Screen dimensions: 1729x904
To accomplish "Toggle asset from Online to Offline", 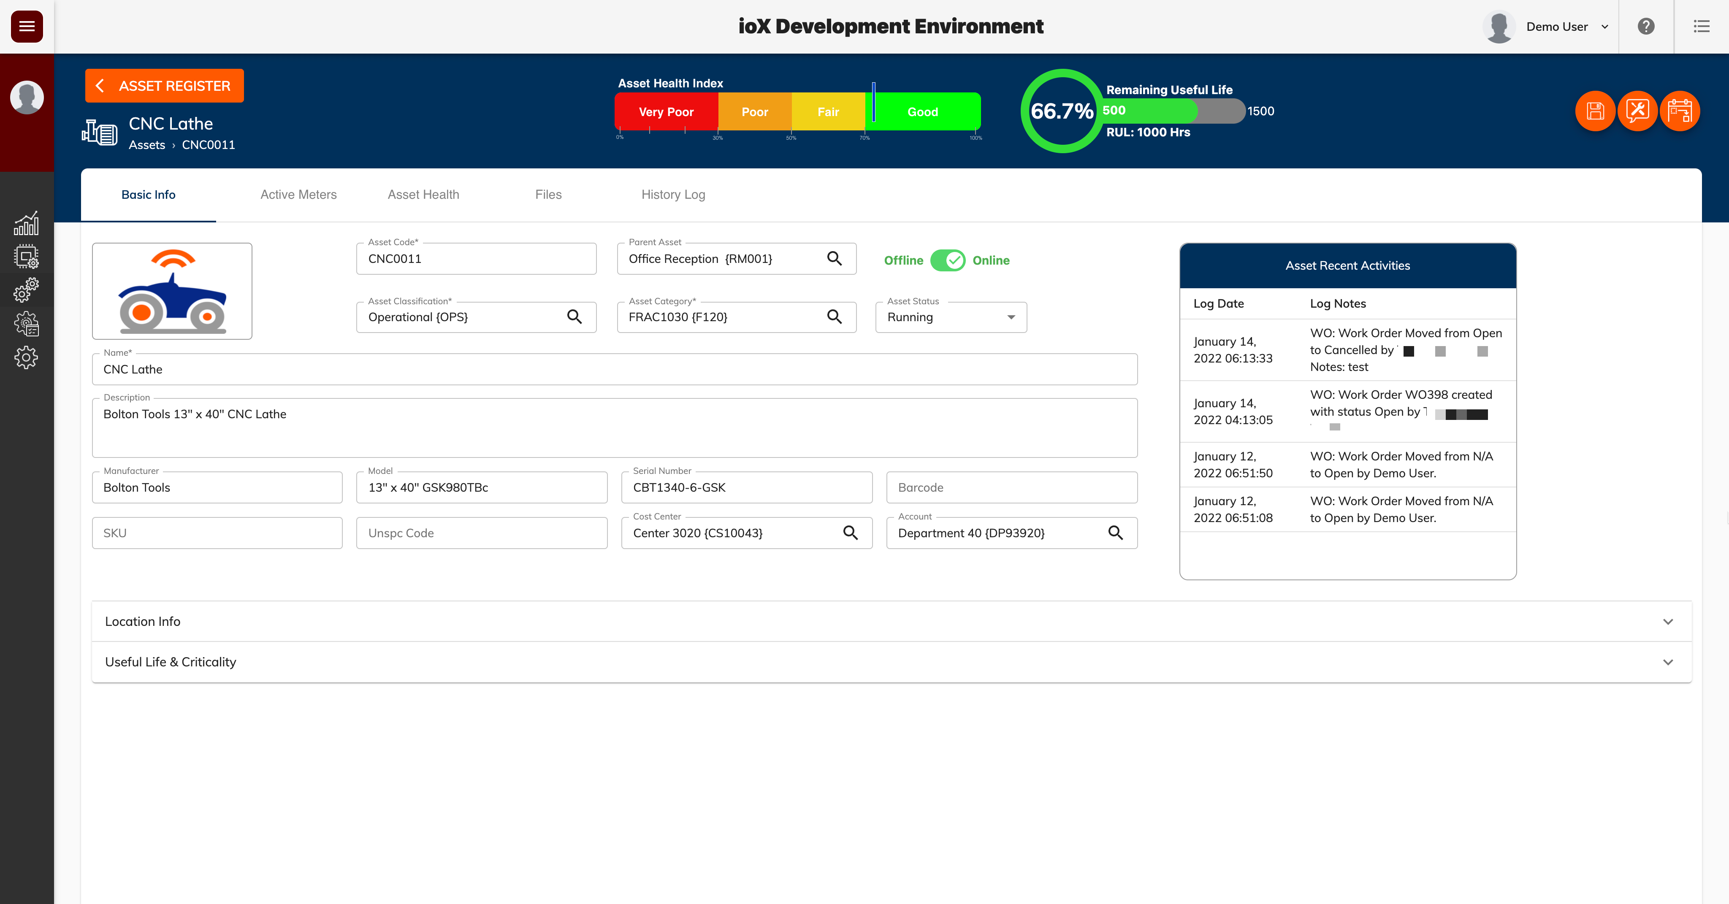I will (x=948, y=260).
